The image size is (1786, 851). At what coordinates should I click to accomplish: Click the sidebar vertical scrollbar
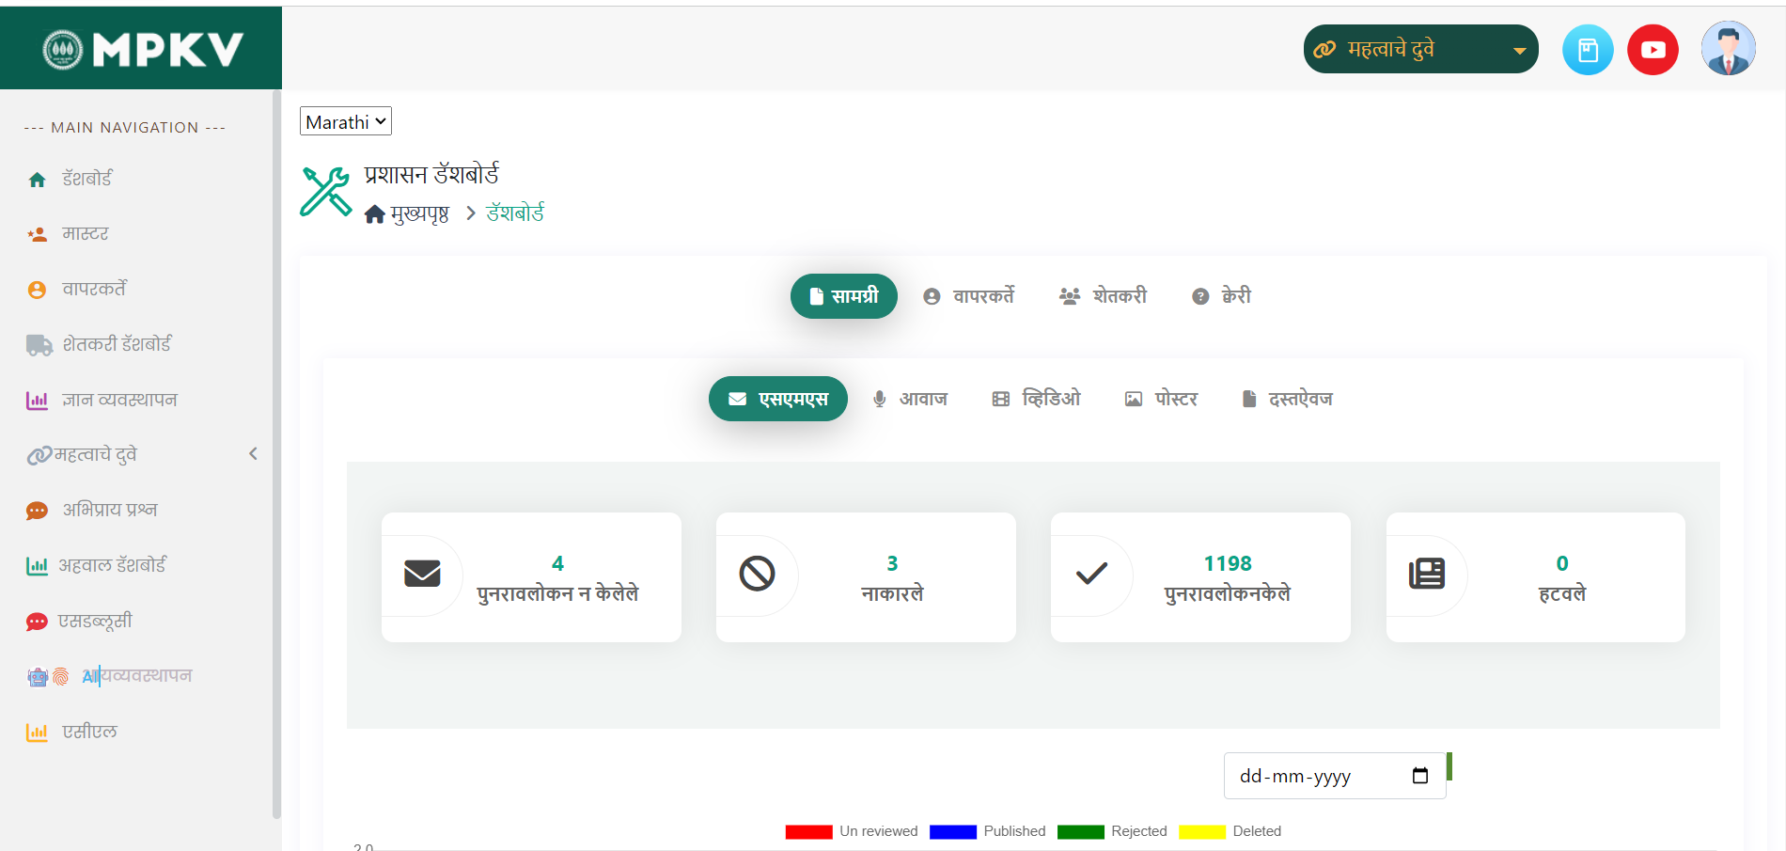[276, 454]
